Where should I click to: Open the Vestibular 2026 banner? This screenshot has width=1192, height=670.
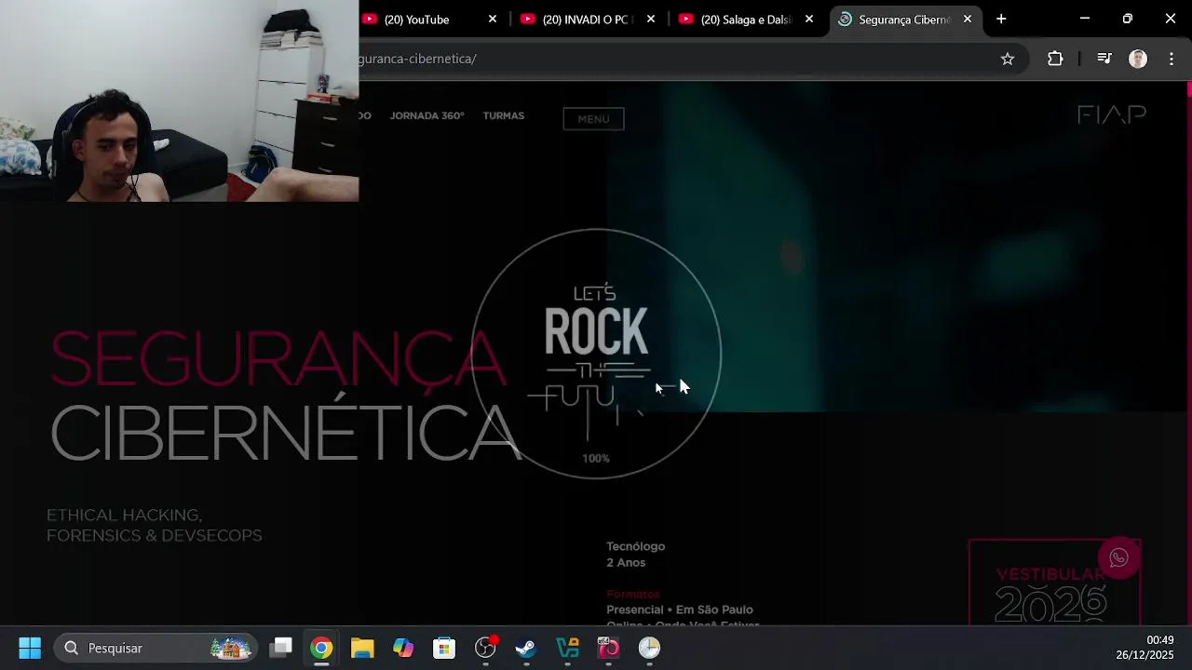tap(1054, 583)
